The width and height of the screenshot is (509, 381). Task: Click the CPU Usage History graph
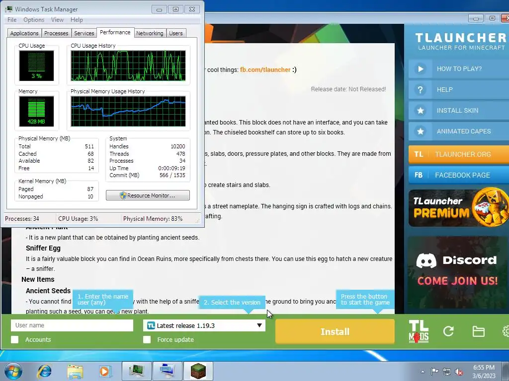pos(128,65)
